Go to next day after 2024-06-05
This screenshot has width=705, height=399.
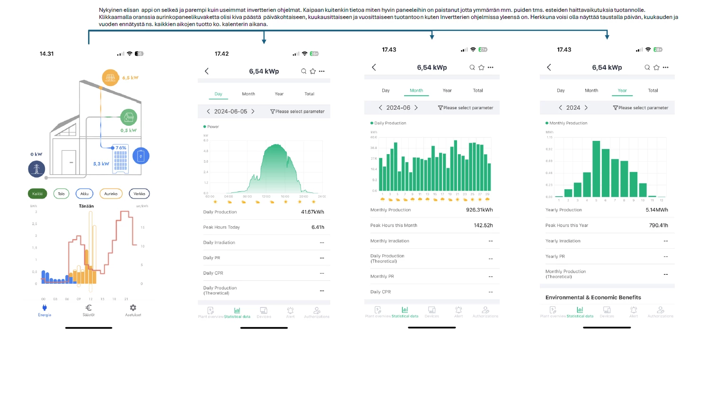tap(253, 112)
